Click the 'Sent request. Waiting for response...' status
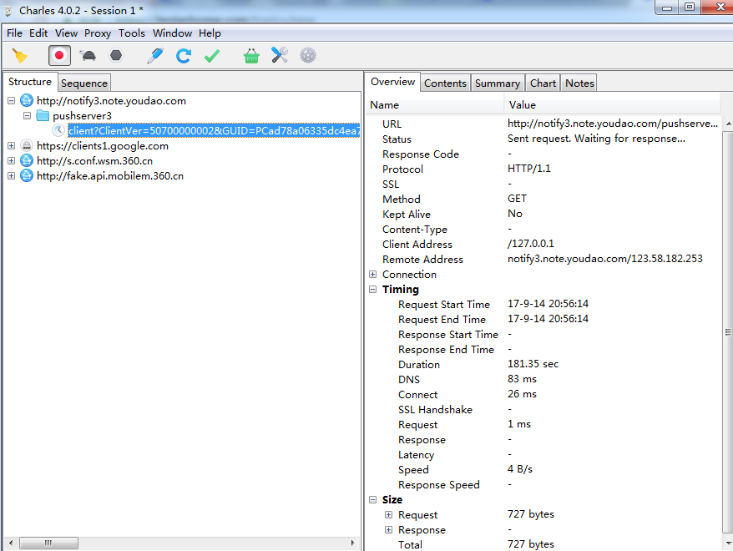Screen dimensions: 733x551 coord(596,139)
